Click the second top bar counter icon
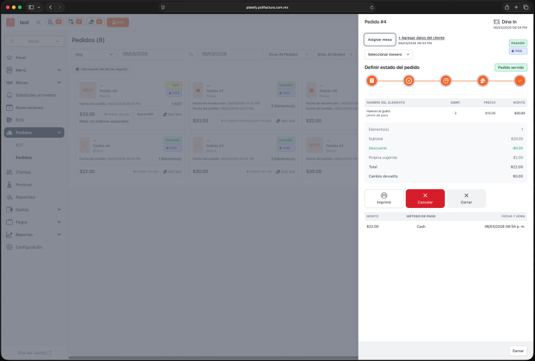Screen dimensions: 535x361 tap(75, 22)
